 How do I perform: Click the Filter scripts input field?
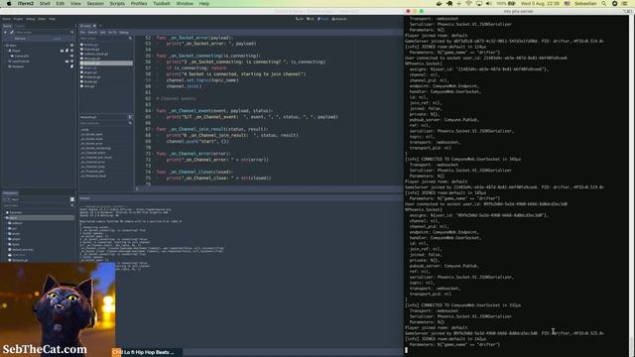(106, 38)
